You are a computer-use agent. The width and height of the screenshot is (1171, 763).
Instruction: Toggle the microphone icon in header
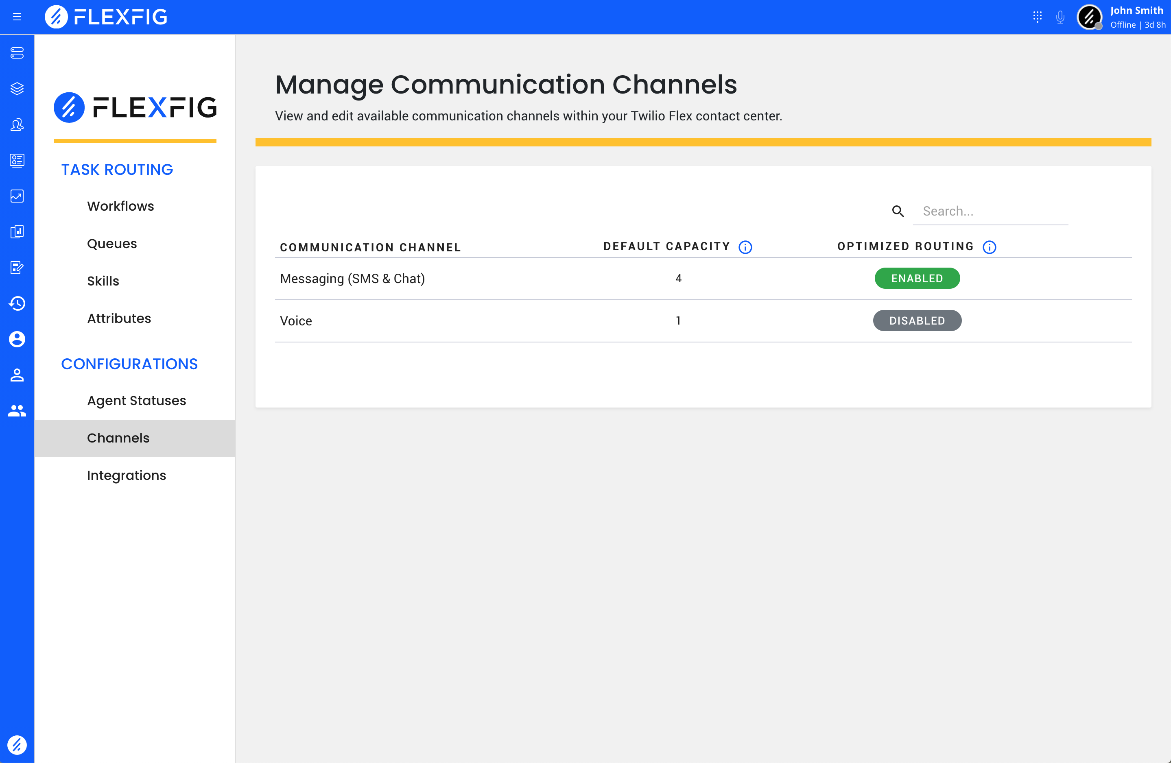pyautogui.click(x=1060, y=17)
